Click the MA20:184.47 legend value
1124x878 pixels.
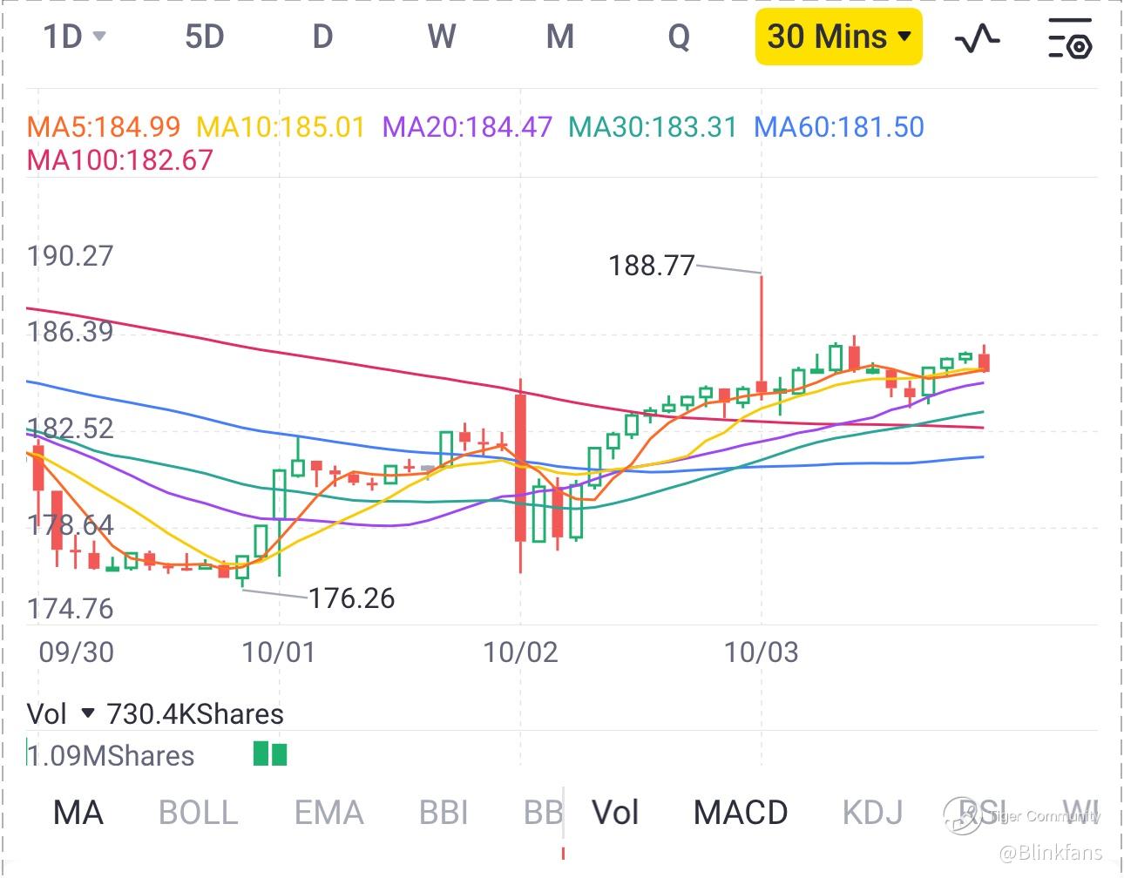pos(468,127)
